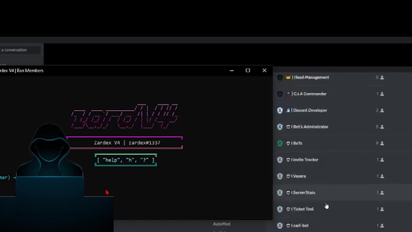
Task: Click the Head Management role shield icon
Action: coord(280,77)
